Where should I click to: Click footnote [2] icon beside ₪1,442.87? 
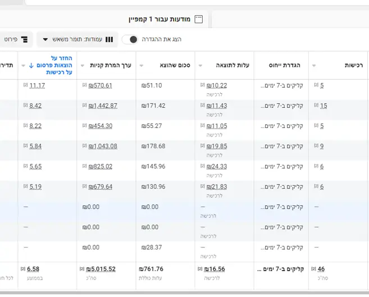[84, 105]
